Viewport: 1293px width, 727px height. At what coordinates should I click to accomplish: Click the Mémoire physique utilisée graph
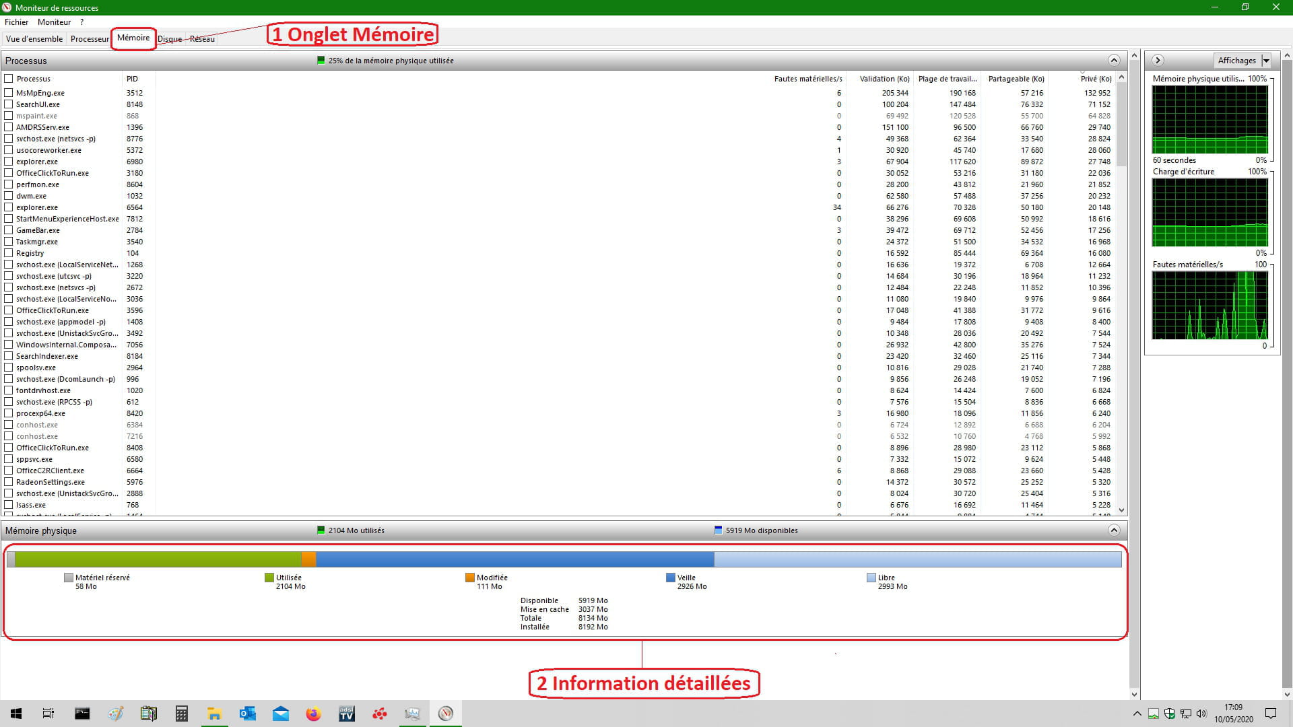(1209, 119)
